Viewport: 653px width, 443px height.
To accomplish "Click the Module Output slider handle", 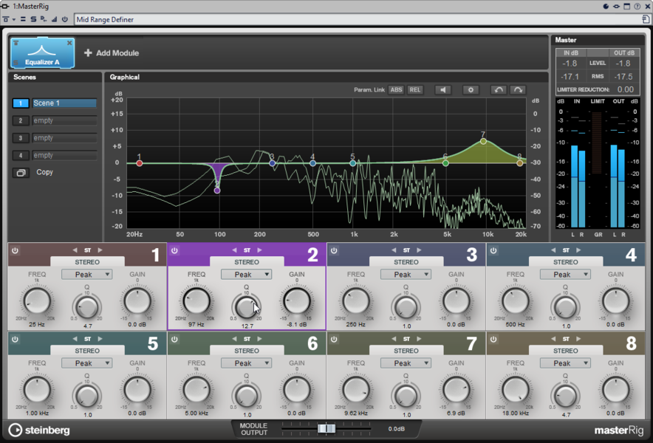I will 326,428.
